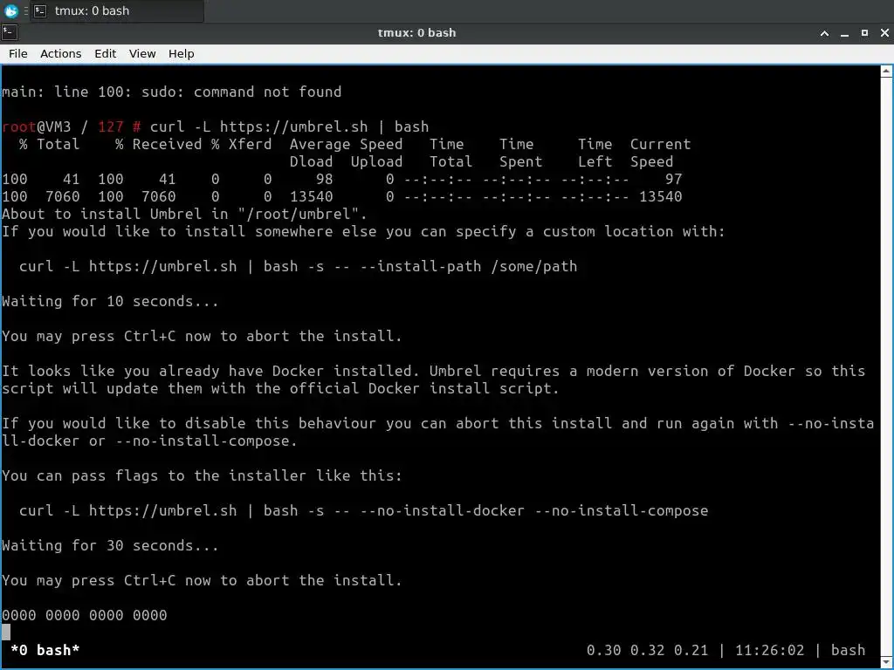Click the scrollbar down arrow
894x670 pixels.
[886, 663]
